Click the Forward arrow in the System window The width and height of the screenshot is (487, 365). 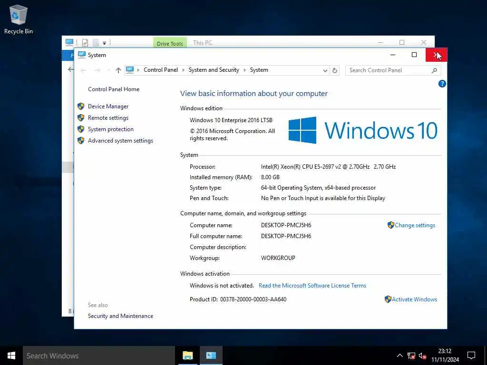click(x=97, y=70)
